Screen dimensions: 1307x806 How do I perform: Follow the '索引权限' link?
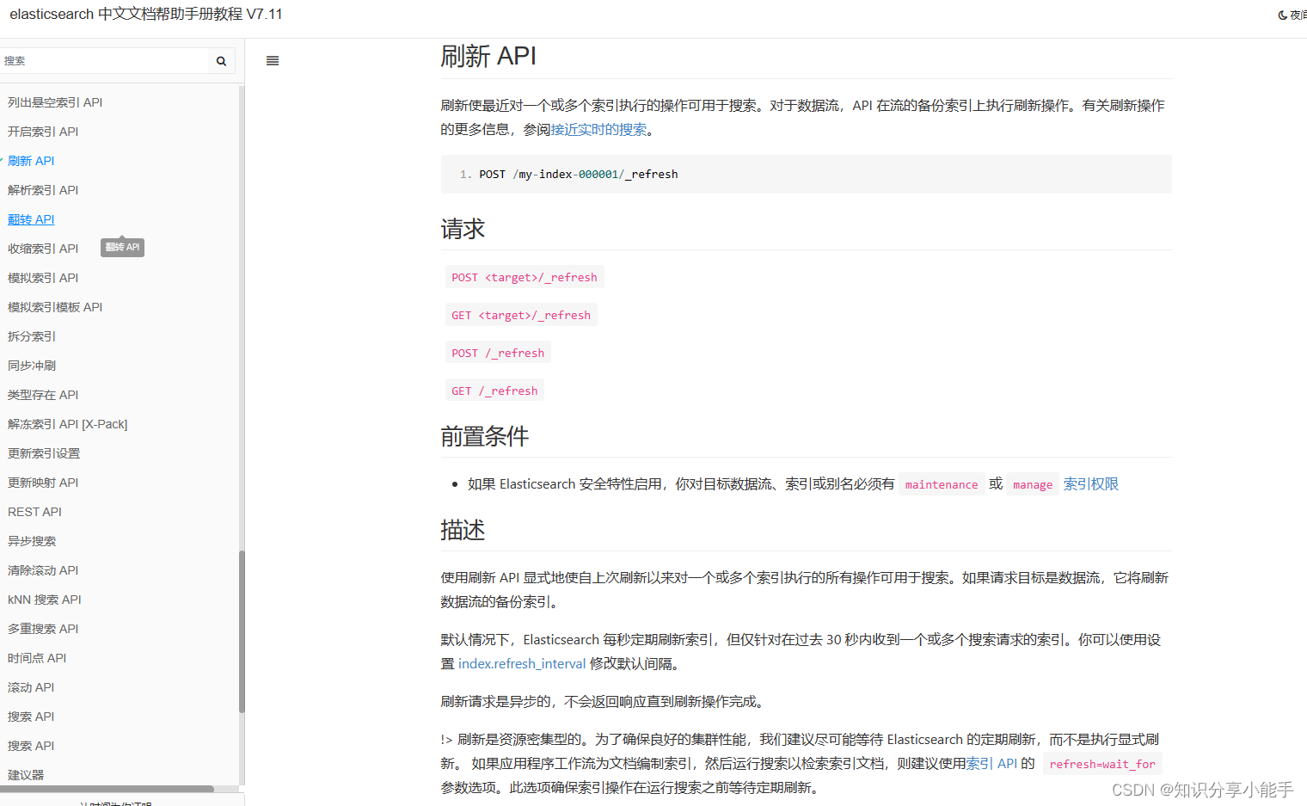pos(1091,484)
